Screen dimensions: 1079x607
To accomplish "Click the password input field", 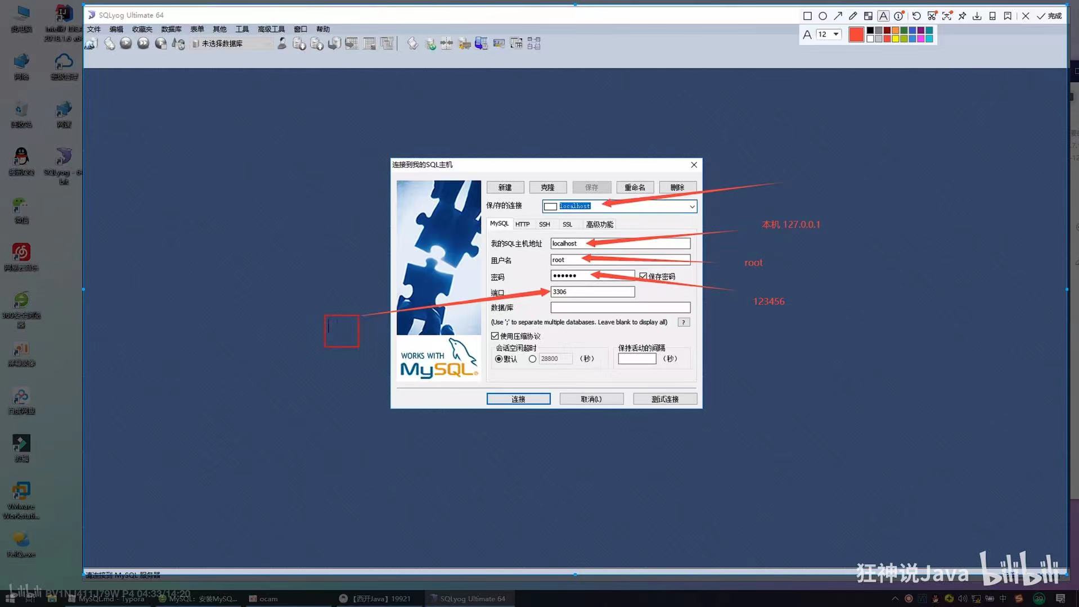I will [x=592, y=275].
